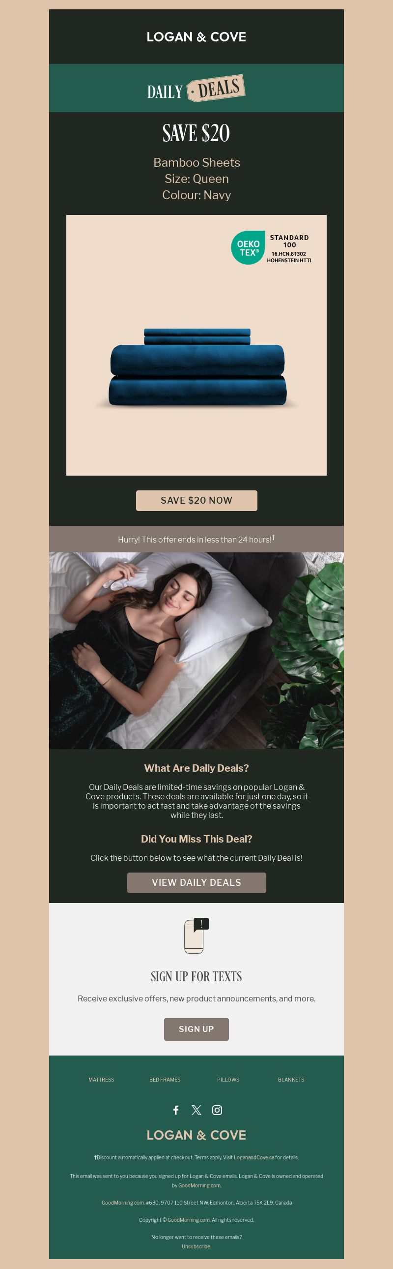The width and height of the screenshot is (393, 1269).
Task: Click the Save $20 Now button
Action: 196,501
